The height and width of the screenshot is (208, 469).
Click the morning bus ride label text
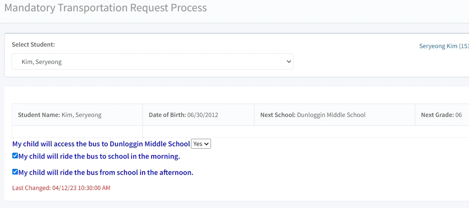click(99, 156)
